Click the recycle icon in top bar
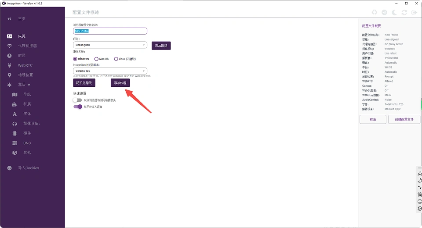 coord(375,13)
